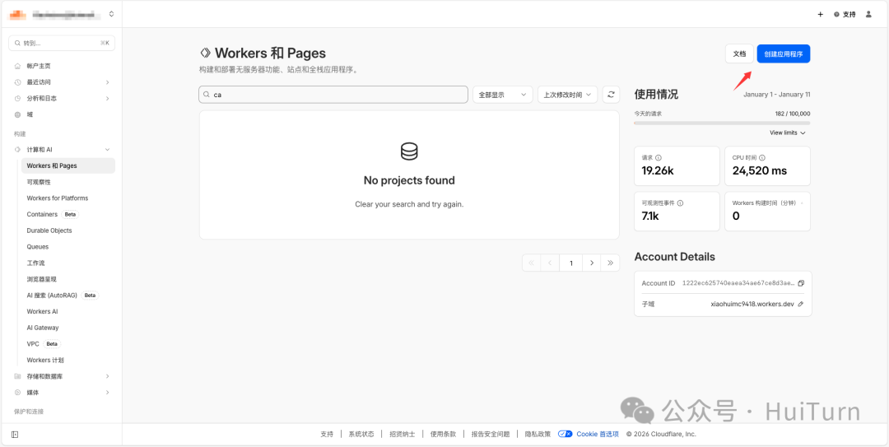This screenshot has height=447, width=889.
Task: Click the next-page pagination arrow
Action: tap(592, 263)
